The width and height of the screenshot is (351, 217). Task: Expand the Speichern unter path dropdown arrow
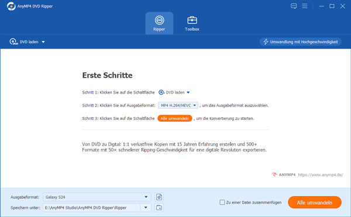(146, 208)
